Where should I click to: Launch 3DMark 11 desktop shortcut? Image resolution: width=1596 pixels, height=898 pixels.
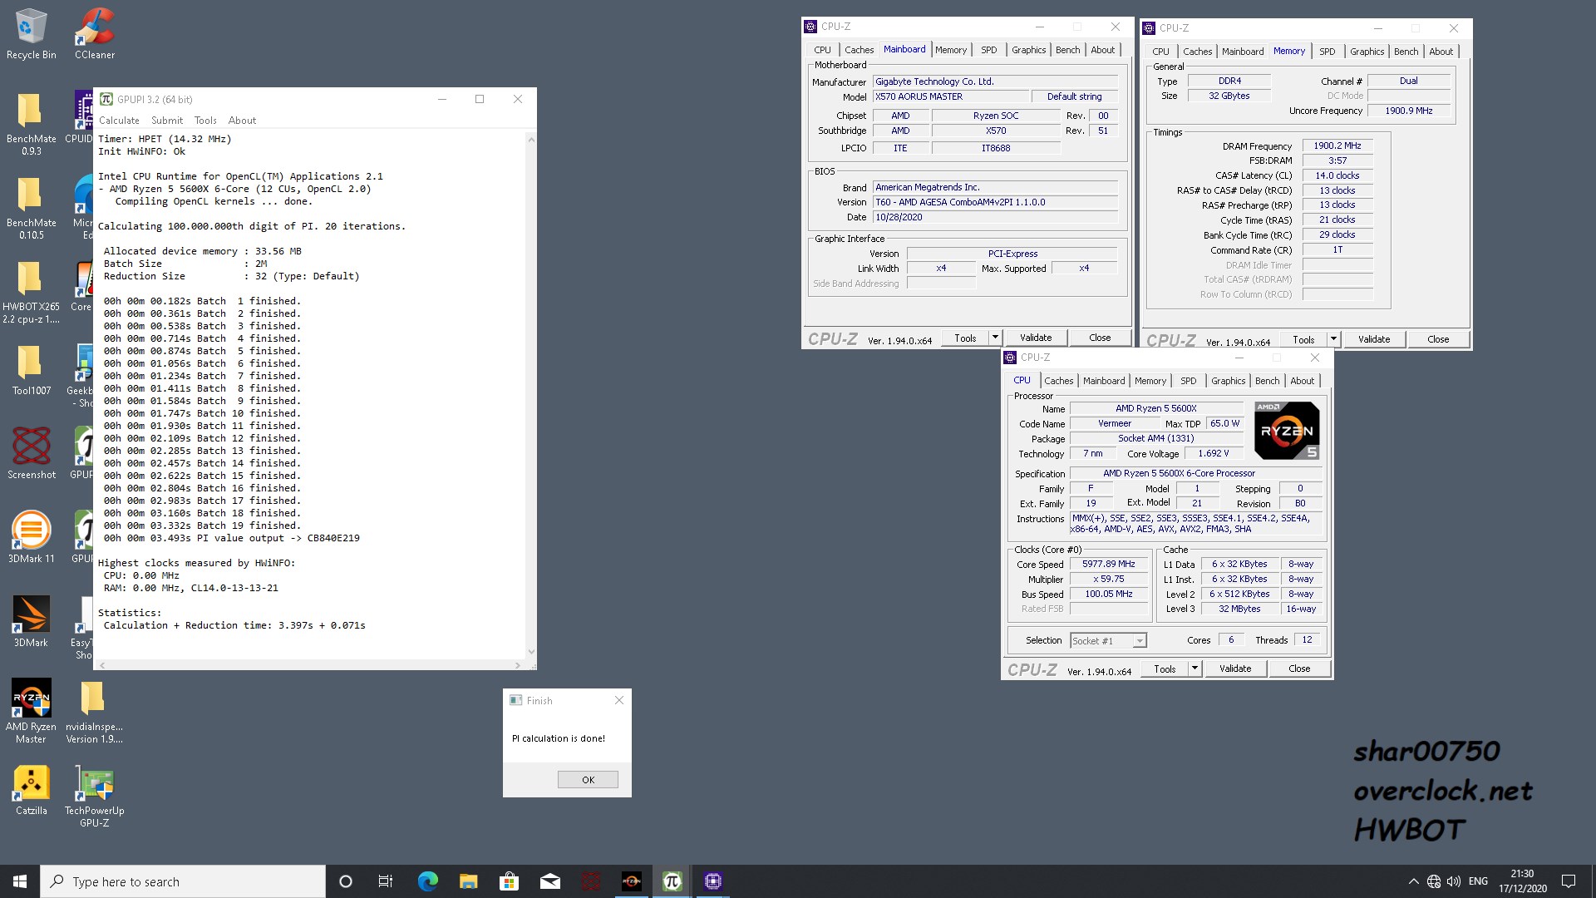click(32, 537)
